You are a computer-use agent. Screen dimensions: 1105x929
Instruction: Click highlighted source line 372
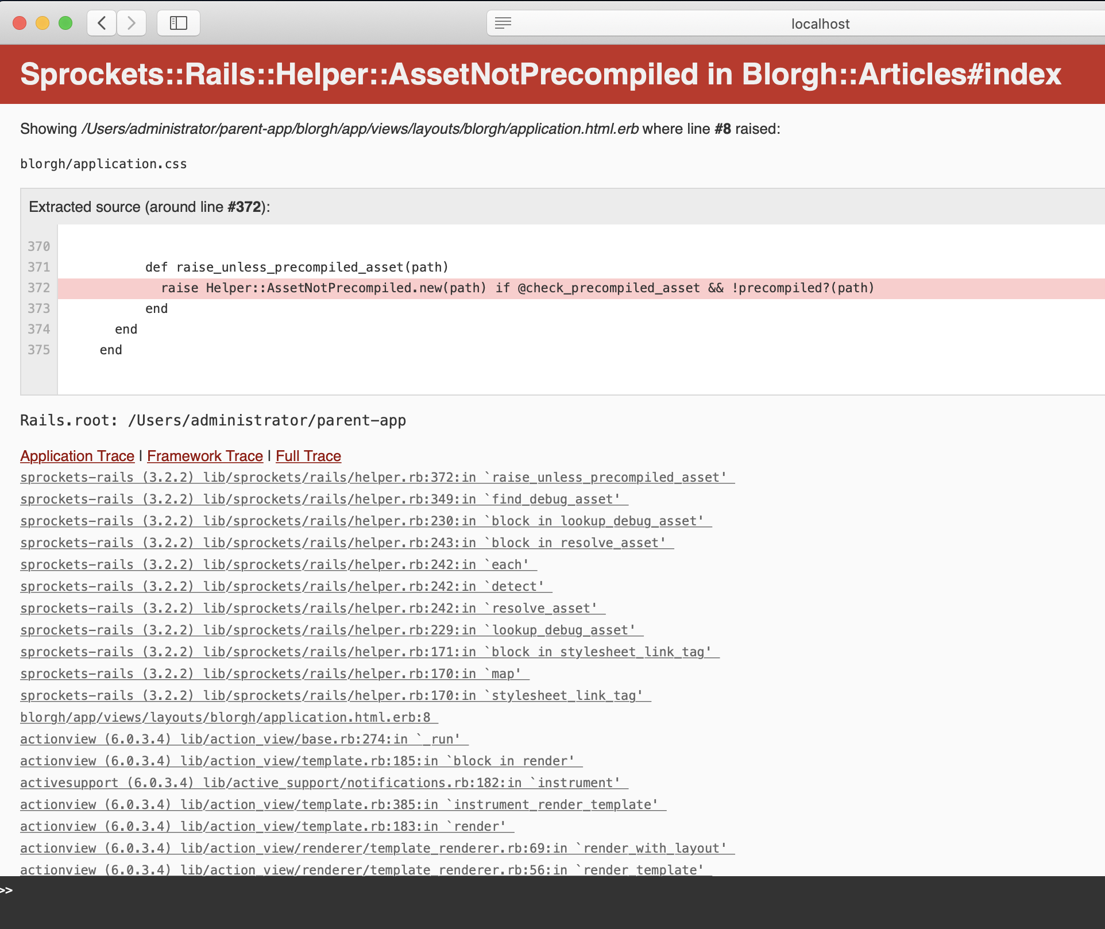tap(517, 288)
